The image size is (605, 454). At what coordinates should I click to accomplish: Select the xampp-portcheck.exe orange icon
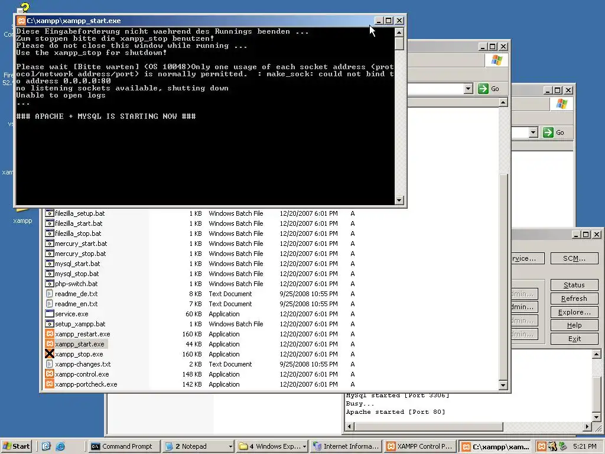(50, 384)
